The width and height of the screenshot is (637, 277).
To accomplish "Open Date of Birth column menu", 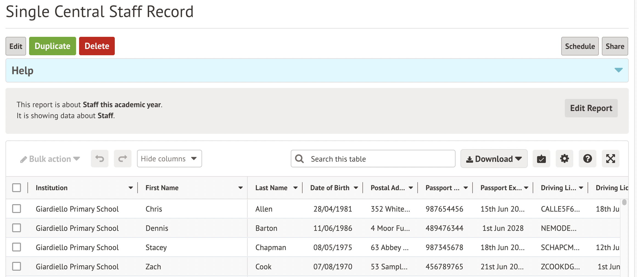I will [356, 188].
